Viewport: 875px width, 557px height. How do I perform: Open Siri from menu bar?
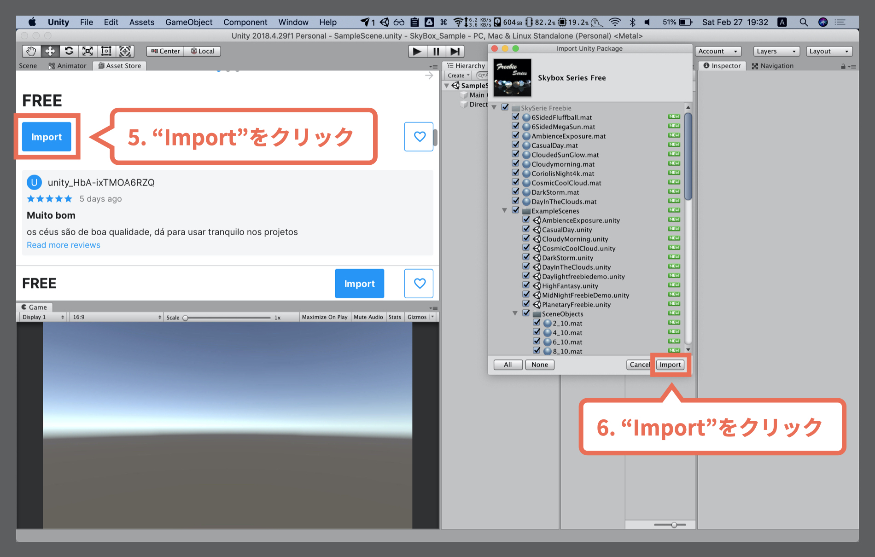click(x=823, y=22)
